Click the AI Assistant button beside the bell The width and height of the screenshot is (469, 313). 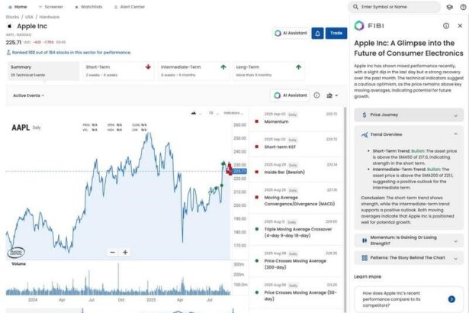tap(289, 34)
